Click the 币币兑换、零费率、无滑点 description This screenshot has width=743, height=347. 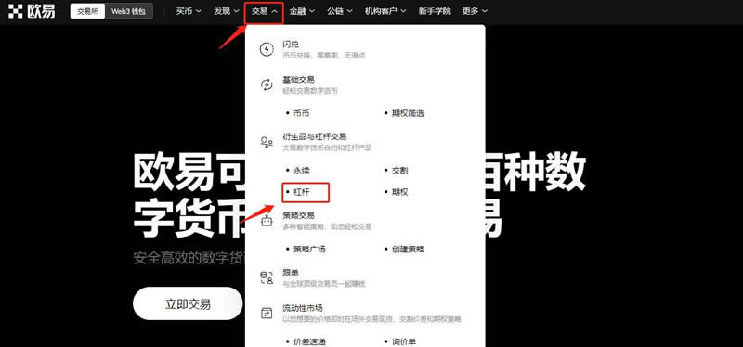coord(323,56)
